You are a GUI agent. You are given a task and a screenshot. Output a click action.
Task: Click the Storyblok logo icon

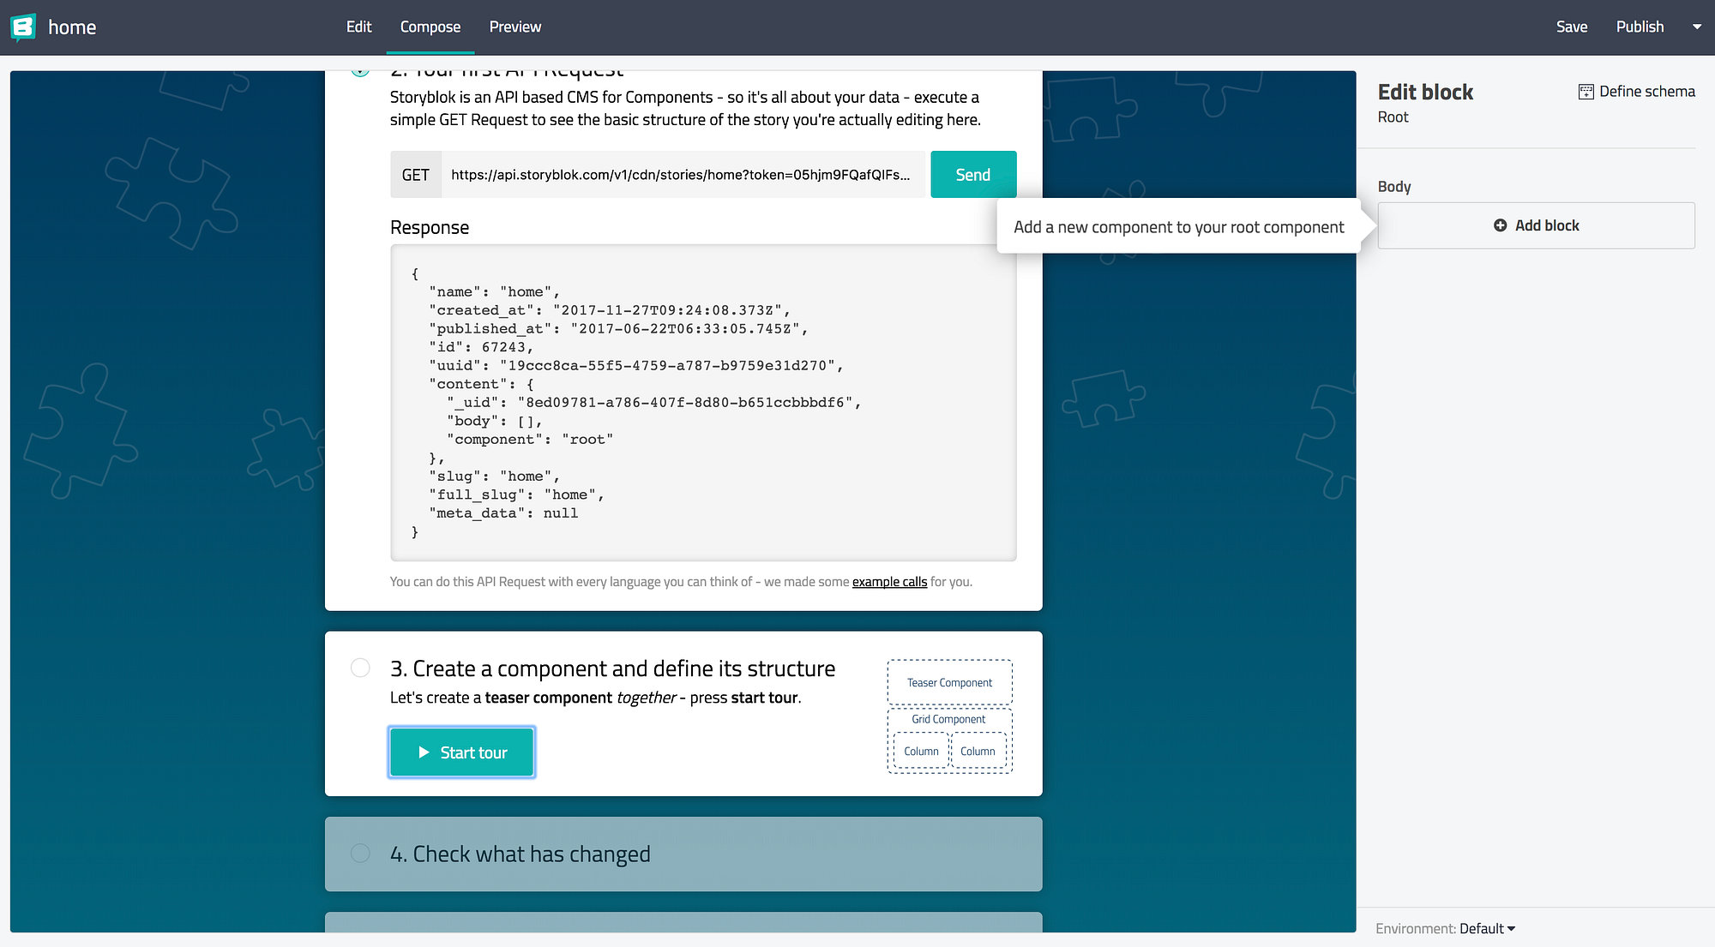23,27
